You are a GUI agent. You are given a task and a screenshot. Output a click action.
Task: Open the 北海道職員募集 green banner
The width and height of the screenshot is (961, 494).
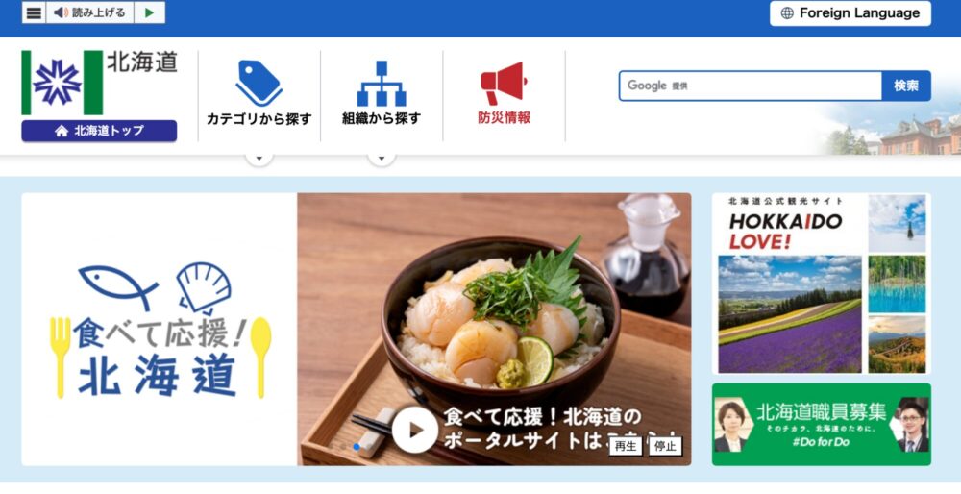click(x=822, y=425)
